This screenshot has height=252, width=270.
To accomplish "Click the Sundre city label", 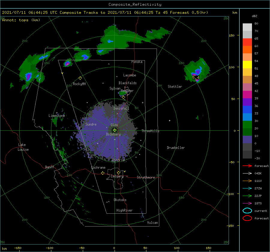I will click(x=91, y=124).
